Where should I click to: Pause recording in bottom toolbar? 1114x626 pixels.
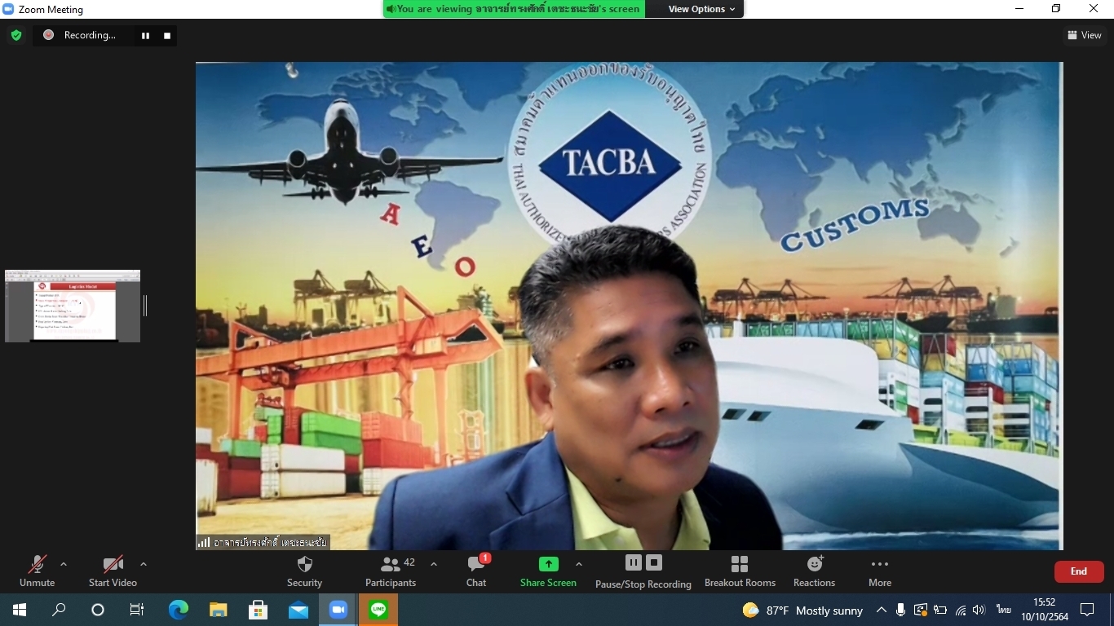tap(634, 562)
